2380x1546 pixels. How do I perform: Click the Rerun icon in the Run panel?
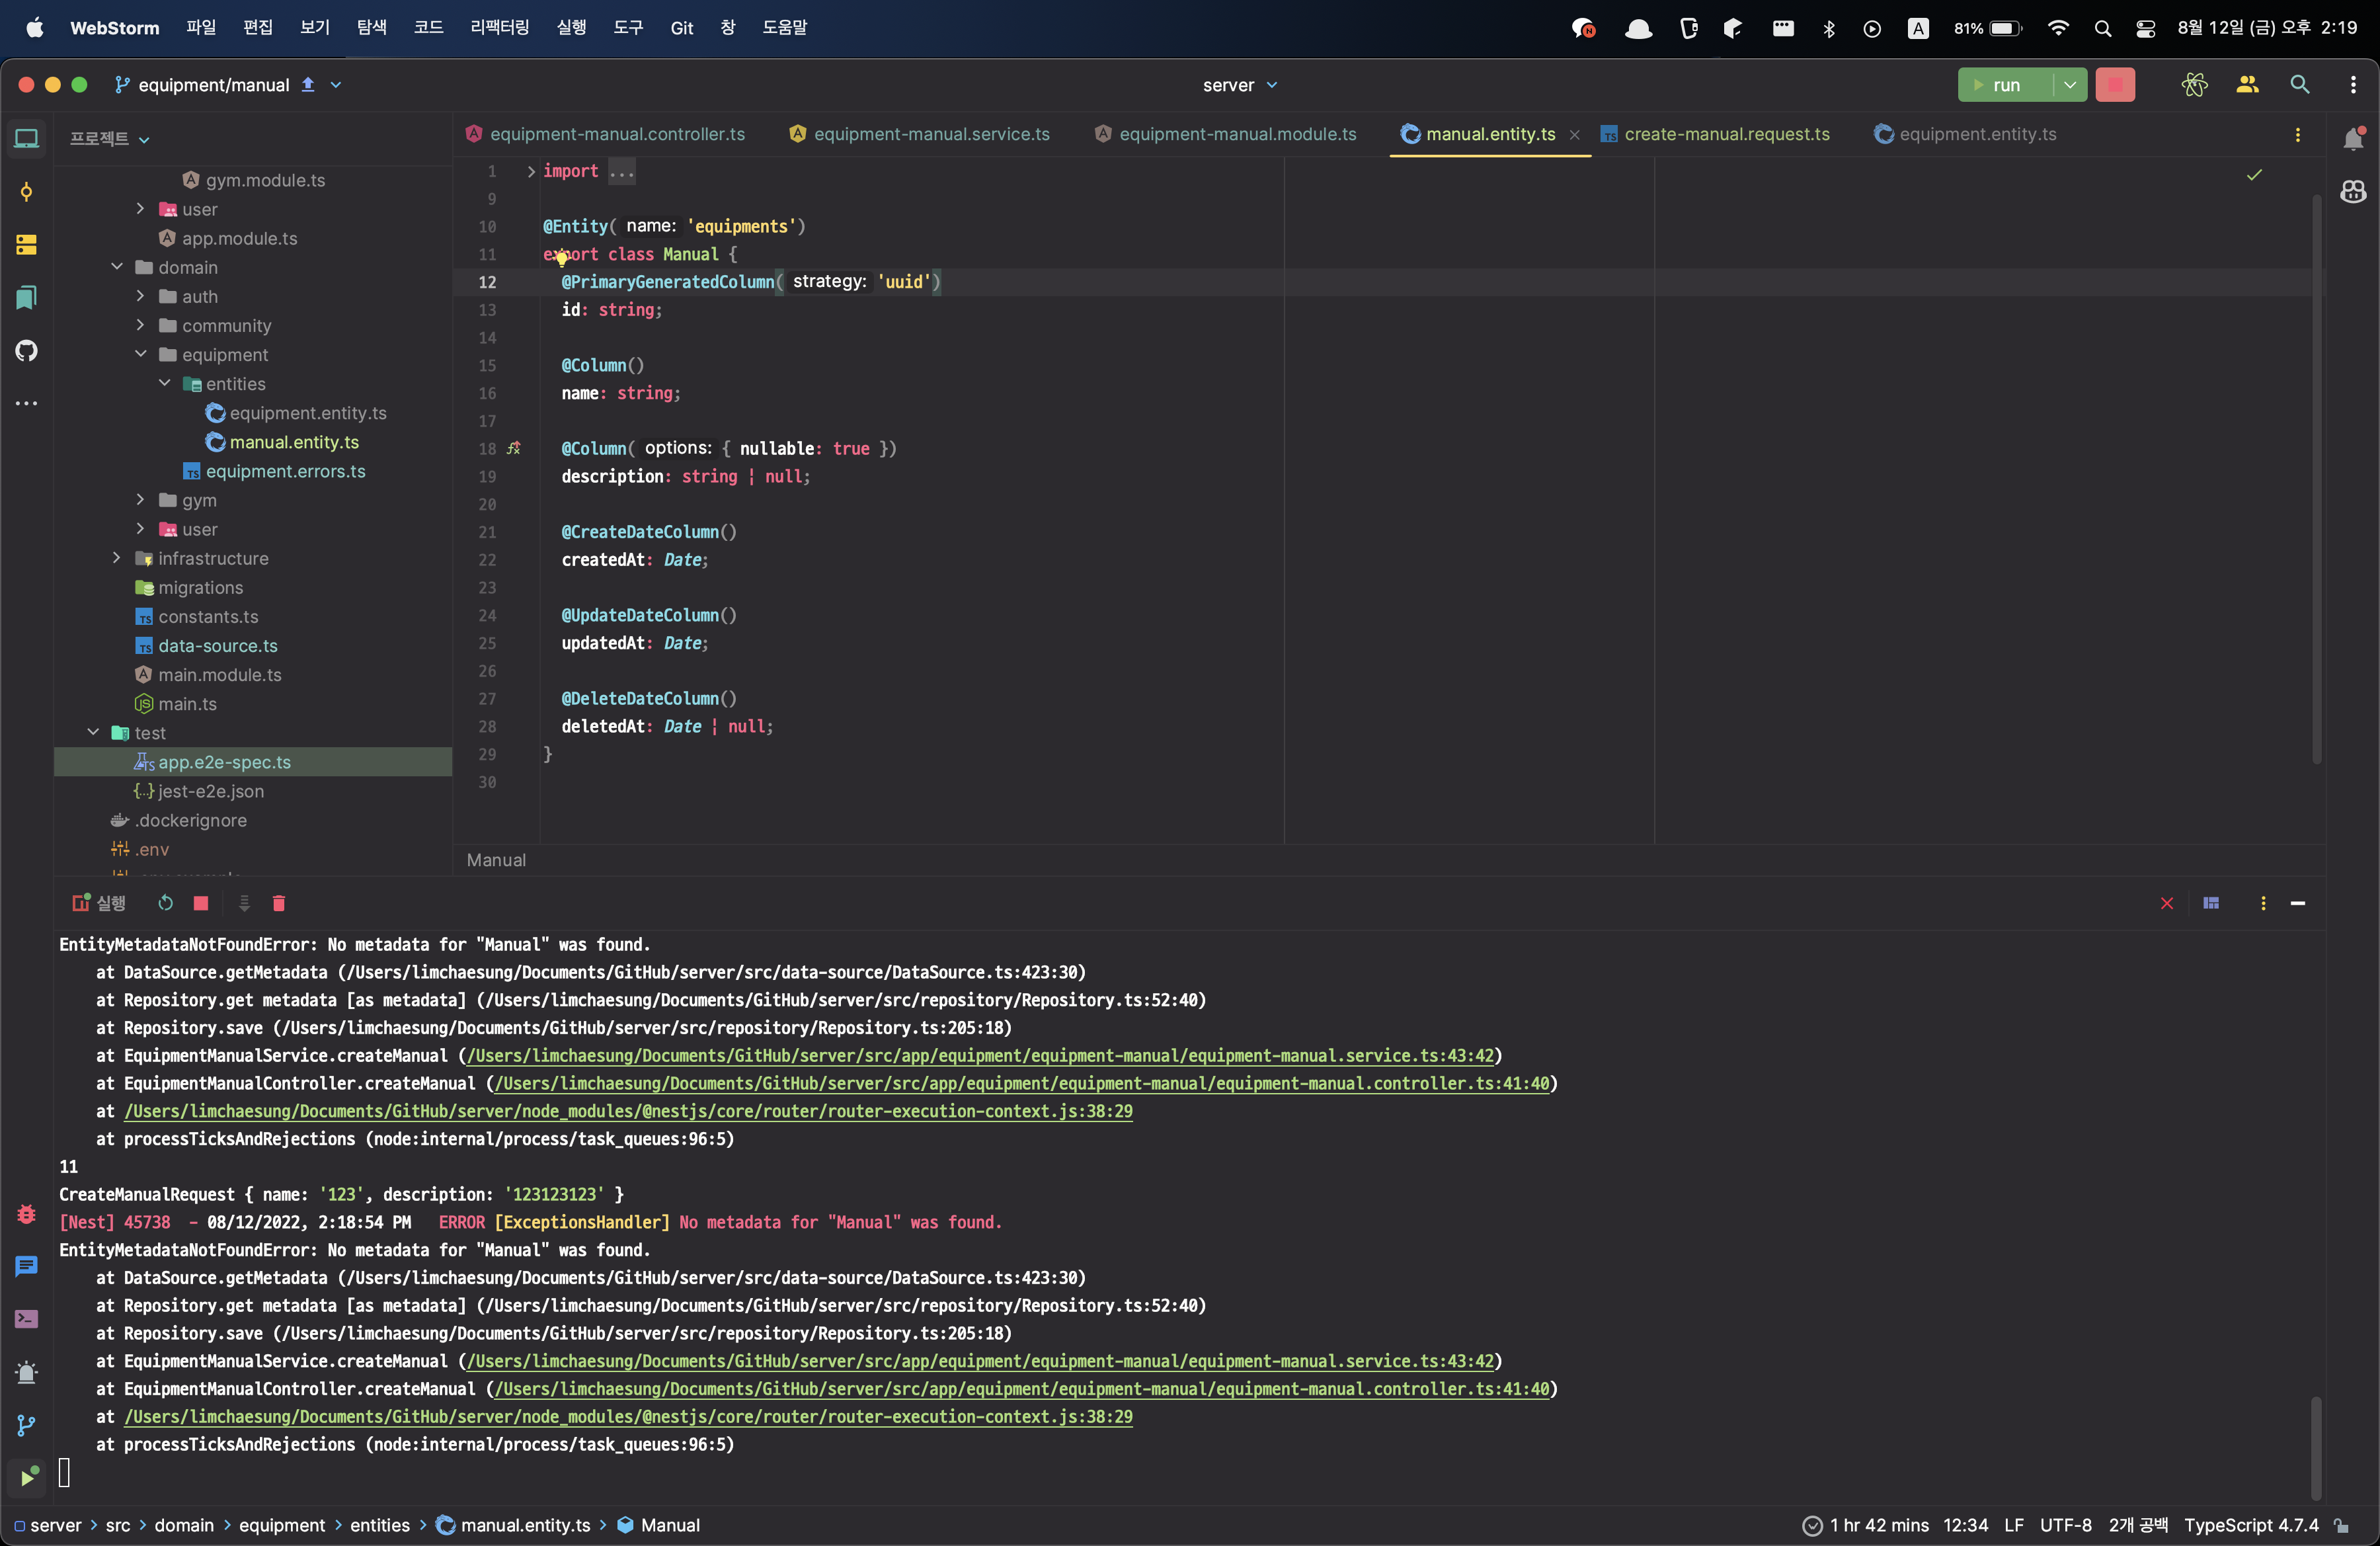click(x=166, y=903)
